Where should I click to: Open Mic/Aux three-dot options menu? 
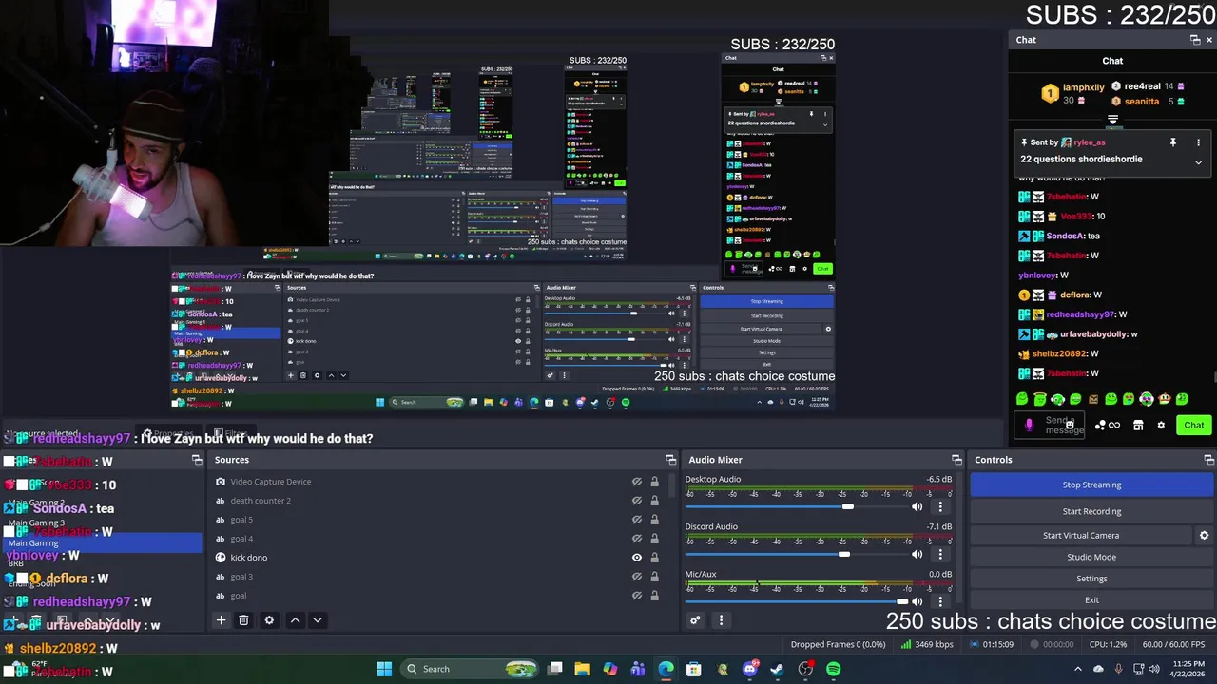click(940, 601)
